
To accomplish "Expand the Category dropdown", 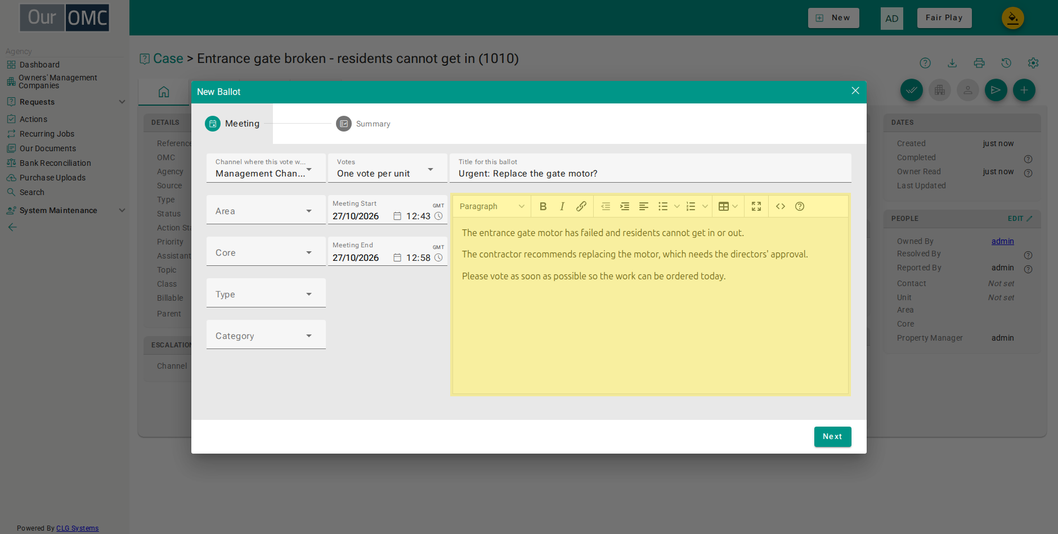I will pyautogui.click(x=266, y=334).
